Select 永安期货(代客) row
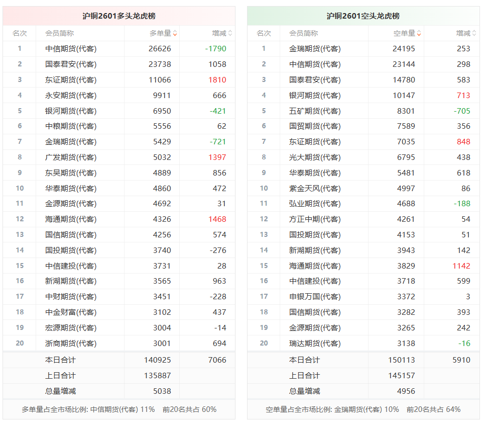This screenshot has height=425, width=484. (x=119, y=95)
